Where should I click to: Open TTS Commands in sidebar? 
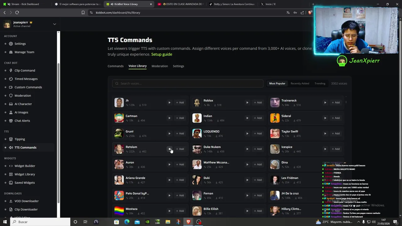point(29,148)
